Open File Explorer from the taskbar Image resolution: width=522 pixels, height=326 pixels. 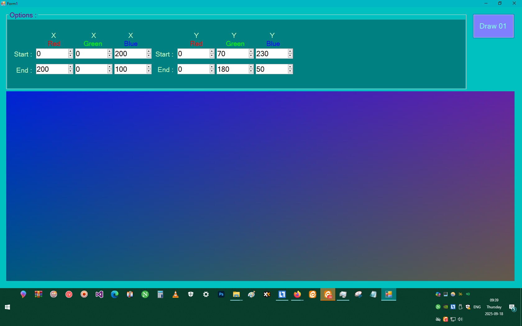pyautogui.click(x=236, y=294)
